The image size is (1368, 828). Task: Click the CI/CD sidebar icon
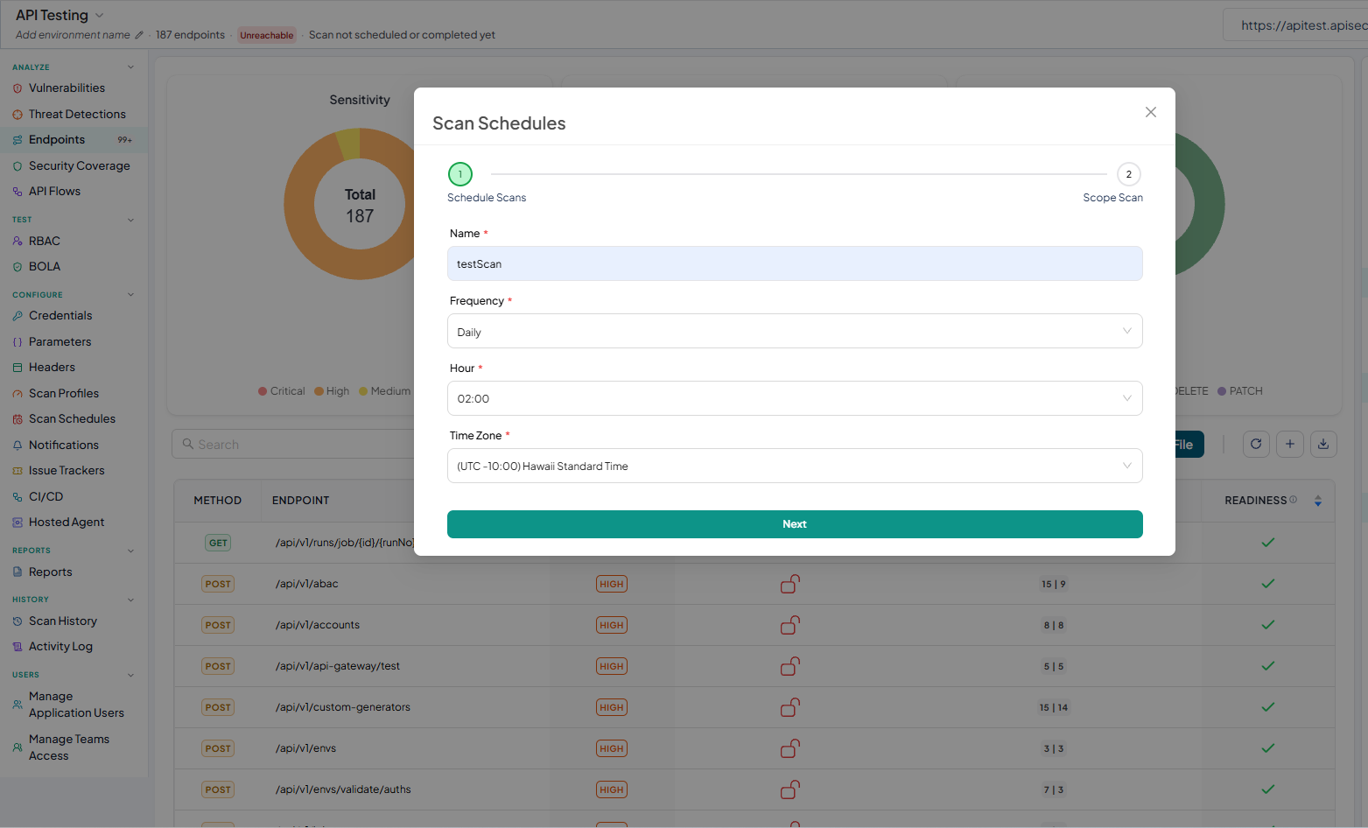tap(18, 497)
